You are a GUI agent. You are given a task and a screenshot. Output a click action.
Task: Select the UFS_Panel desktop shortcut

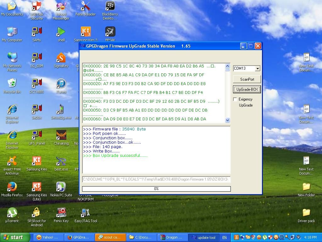point(36,138)
